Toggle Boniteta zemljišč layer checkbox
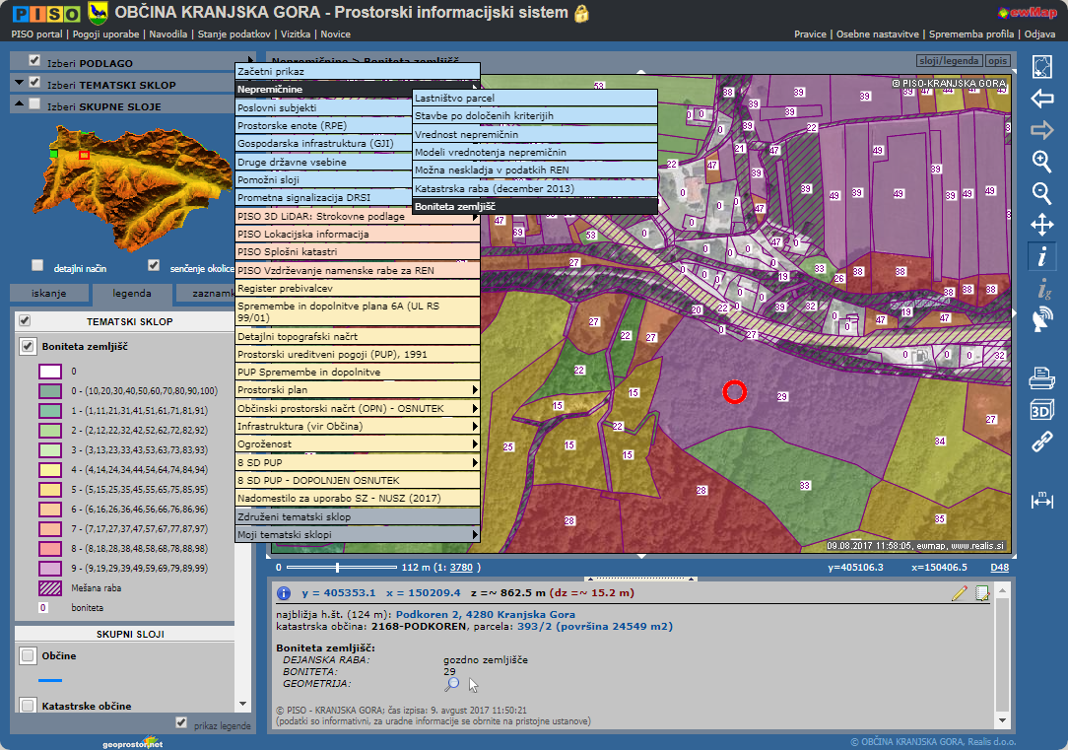This screenshot has width=1068, height=750. tap(28, 346)
